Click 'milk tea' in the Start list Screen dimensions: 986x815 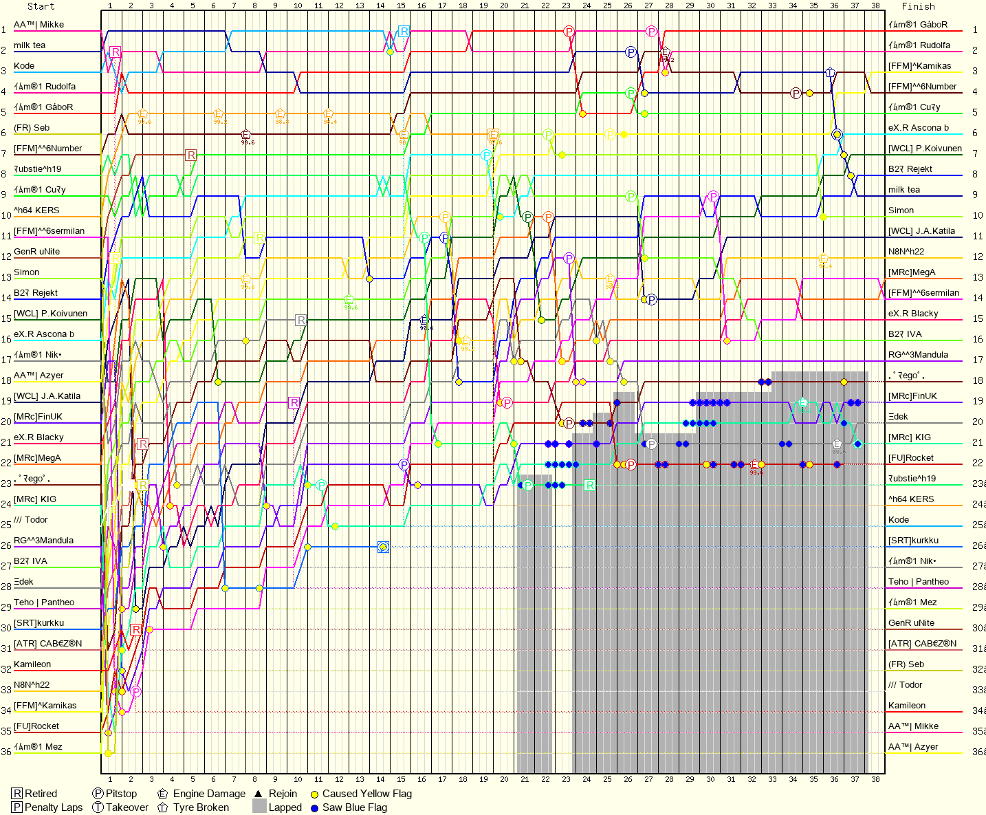(x=30, y=45)
